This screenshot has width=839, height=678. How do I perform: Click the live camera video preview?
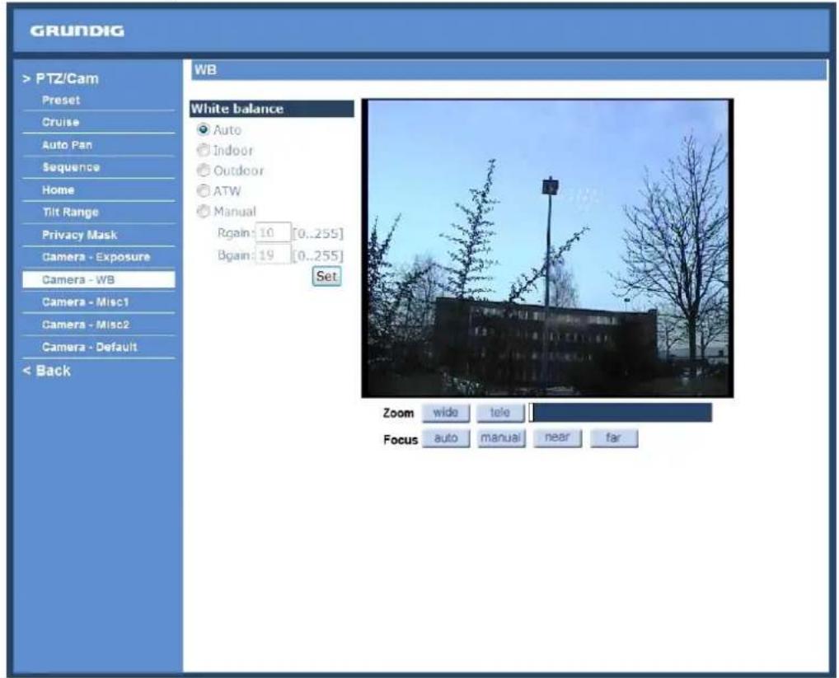(547, 248)
